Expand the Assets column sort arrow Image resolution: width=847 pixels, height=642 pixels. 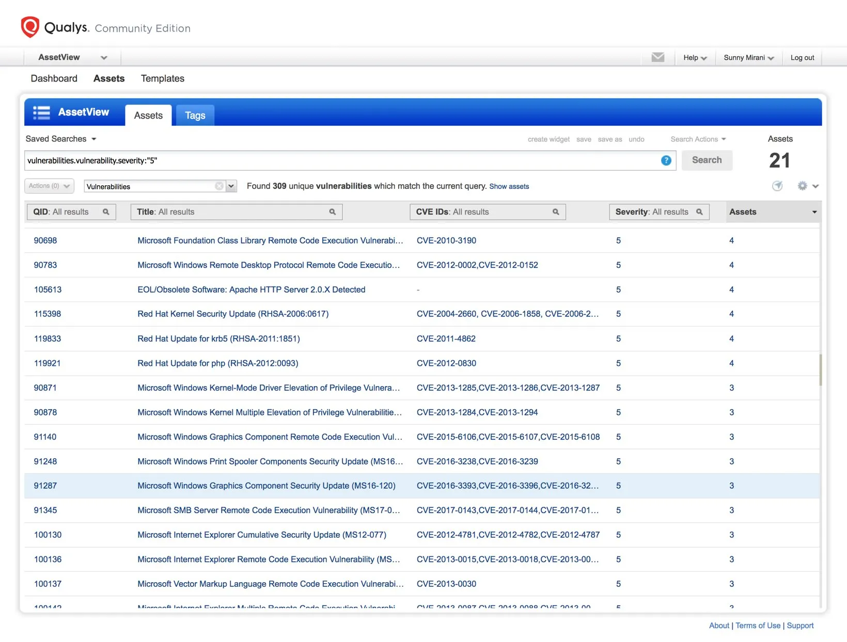(814, 212)
